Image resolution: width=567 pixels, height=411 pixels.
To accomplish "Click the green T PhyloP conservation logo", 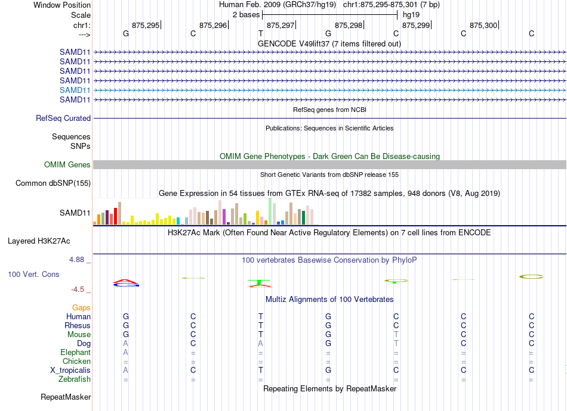I will click(260, 284).
